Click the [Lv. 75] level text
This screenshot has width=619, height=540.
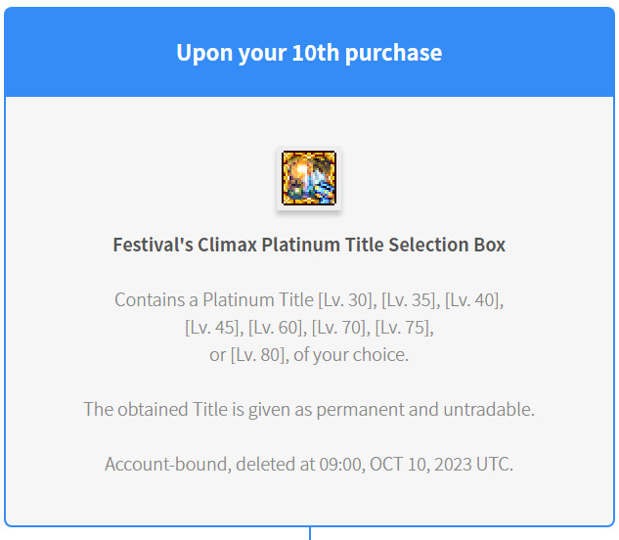click(404, 328)
